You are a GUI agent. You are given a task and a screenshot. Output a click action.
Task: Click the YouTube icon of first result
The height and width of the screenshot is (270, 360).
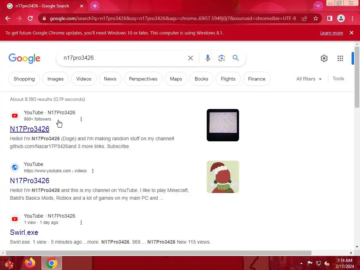15,116
